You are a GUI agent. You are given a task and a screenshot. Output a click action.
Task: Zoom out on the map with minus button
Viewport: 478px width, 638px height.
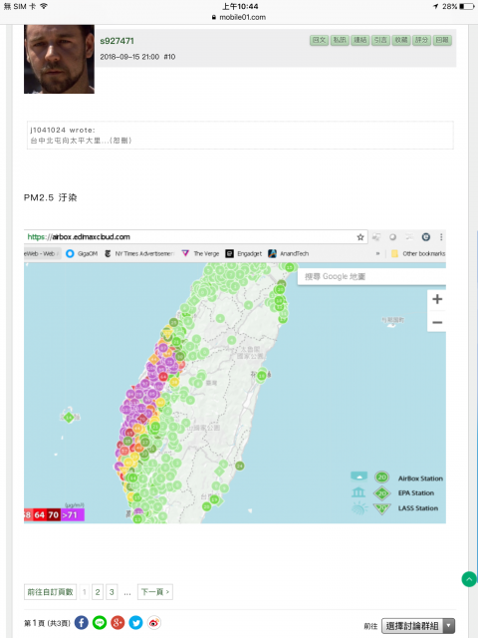pos(437,322)
